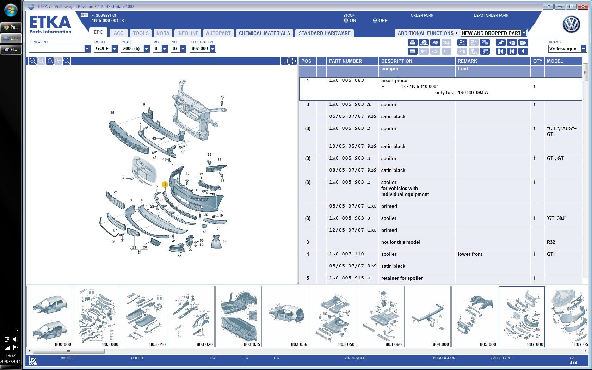Click the AUTOPART tab button

pos(218,33)
